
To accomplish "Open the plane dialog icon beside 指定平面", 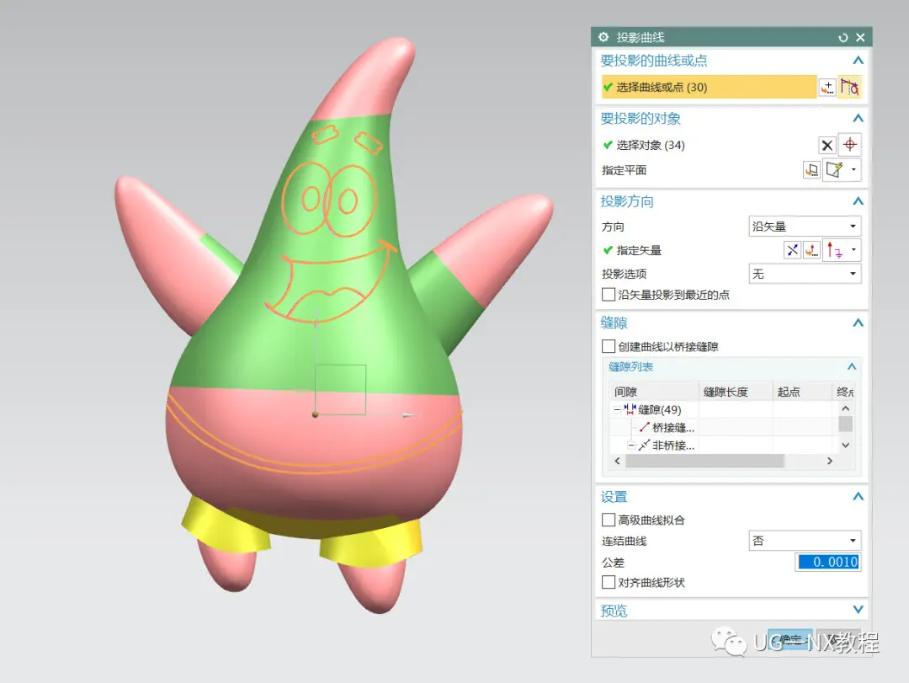I will tap(811, 170).
